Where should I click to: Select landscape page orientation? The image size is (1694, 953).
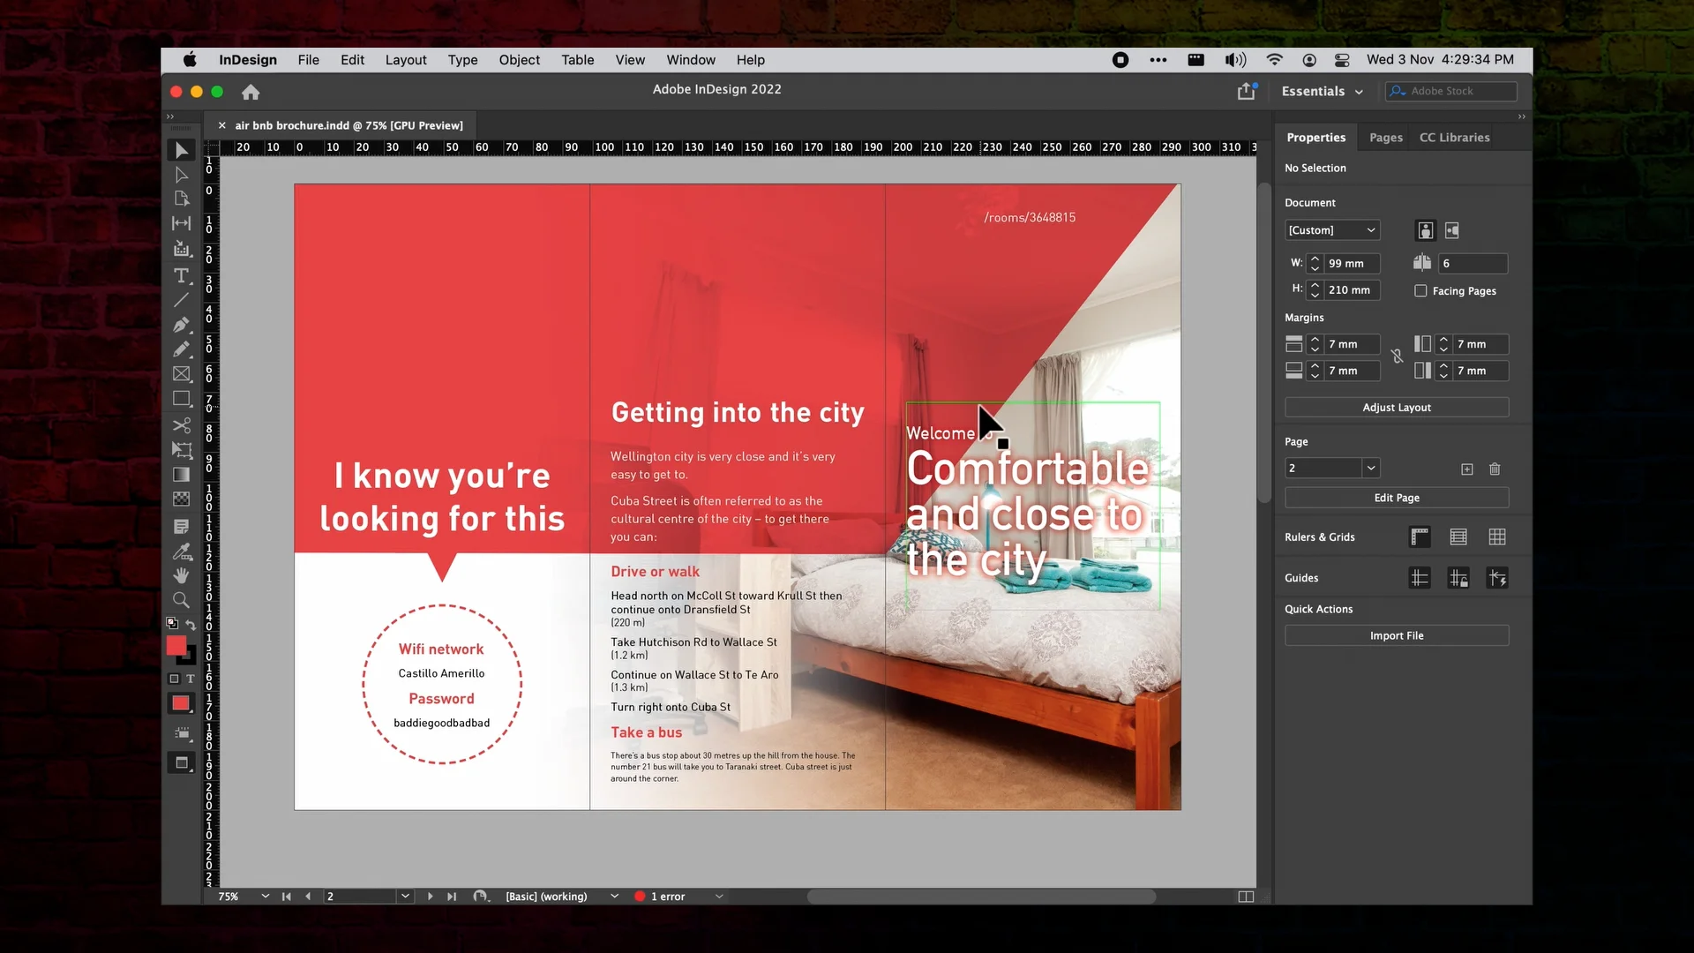[1452, 230]
